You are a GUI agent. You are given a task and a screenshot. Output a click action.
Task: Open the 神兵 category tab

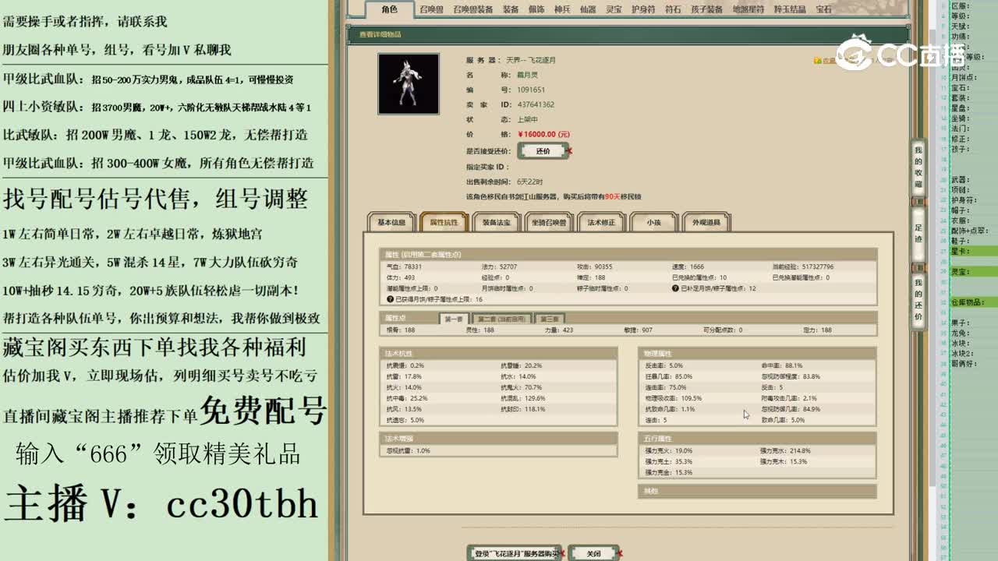(562, 9)
